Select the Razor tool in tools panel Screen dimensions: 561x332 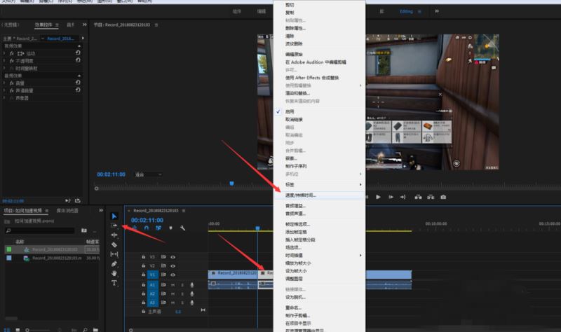point(114,245)
